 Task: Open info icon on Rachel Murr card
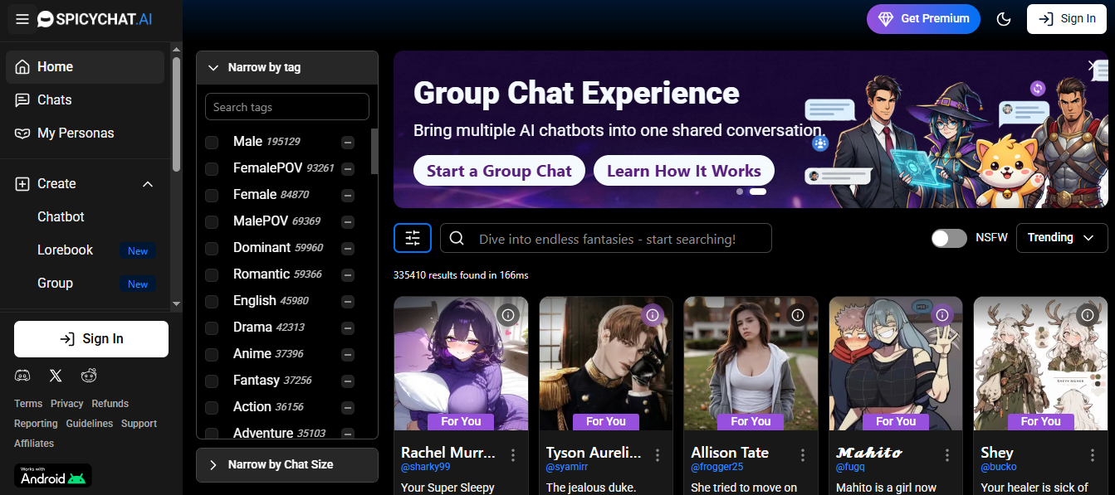click(x=508, y=315)
